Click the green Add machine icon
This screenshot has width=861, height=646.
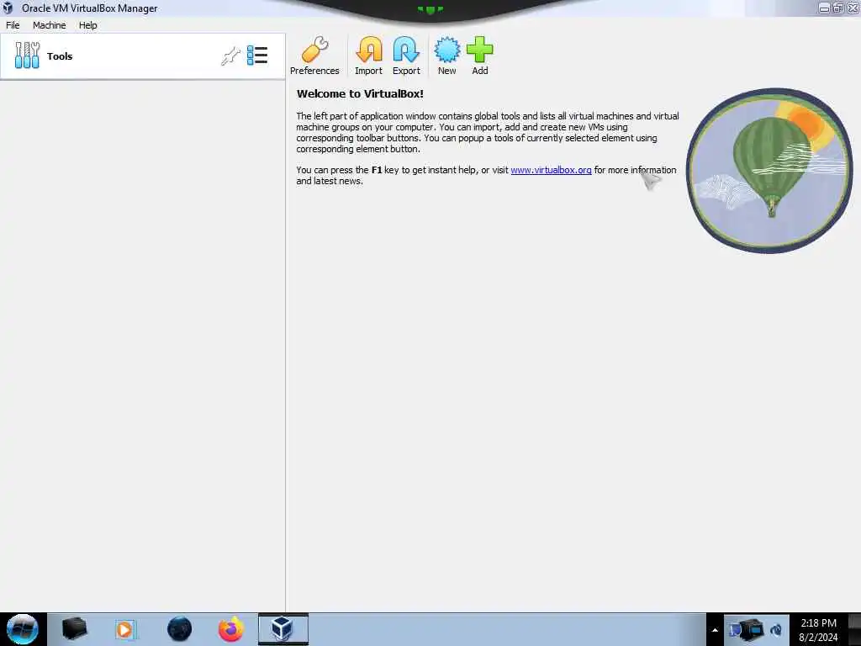(480, 56)
